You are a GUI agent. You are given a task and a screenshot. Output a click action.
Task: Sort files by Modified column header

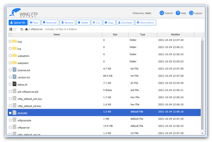175,35
